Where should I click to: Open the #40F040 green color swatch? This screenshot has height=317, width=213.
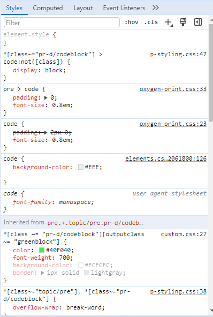click(x=42, y=250)
